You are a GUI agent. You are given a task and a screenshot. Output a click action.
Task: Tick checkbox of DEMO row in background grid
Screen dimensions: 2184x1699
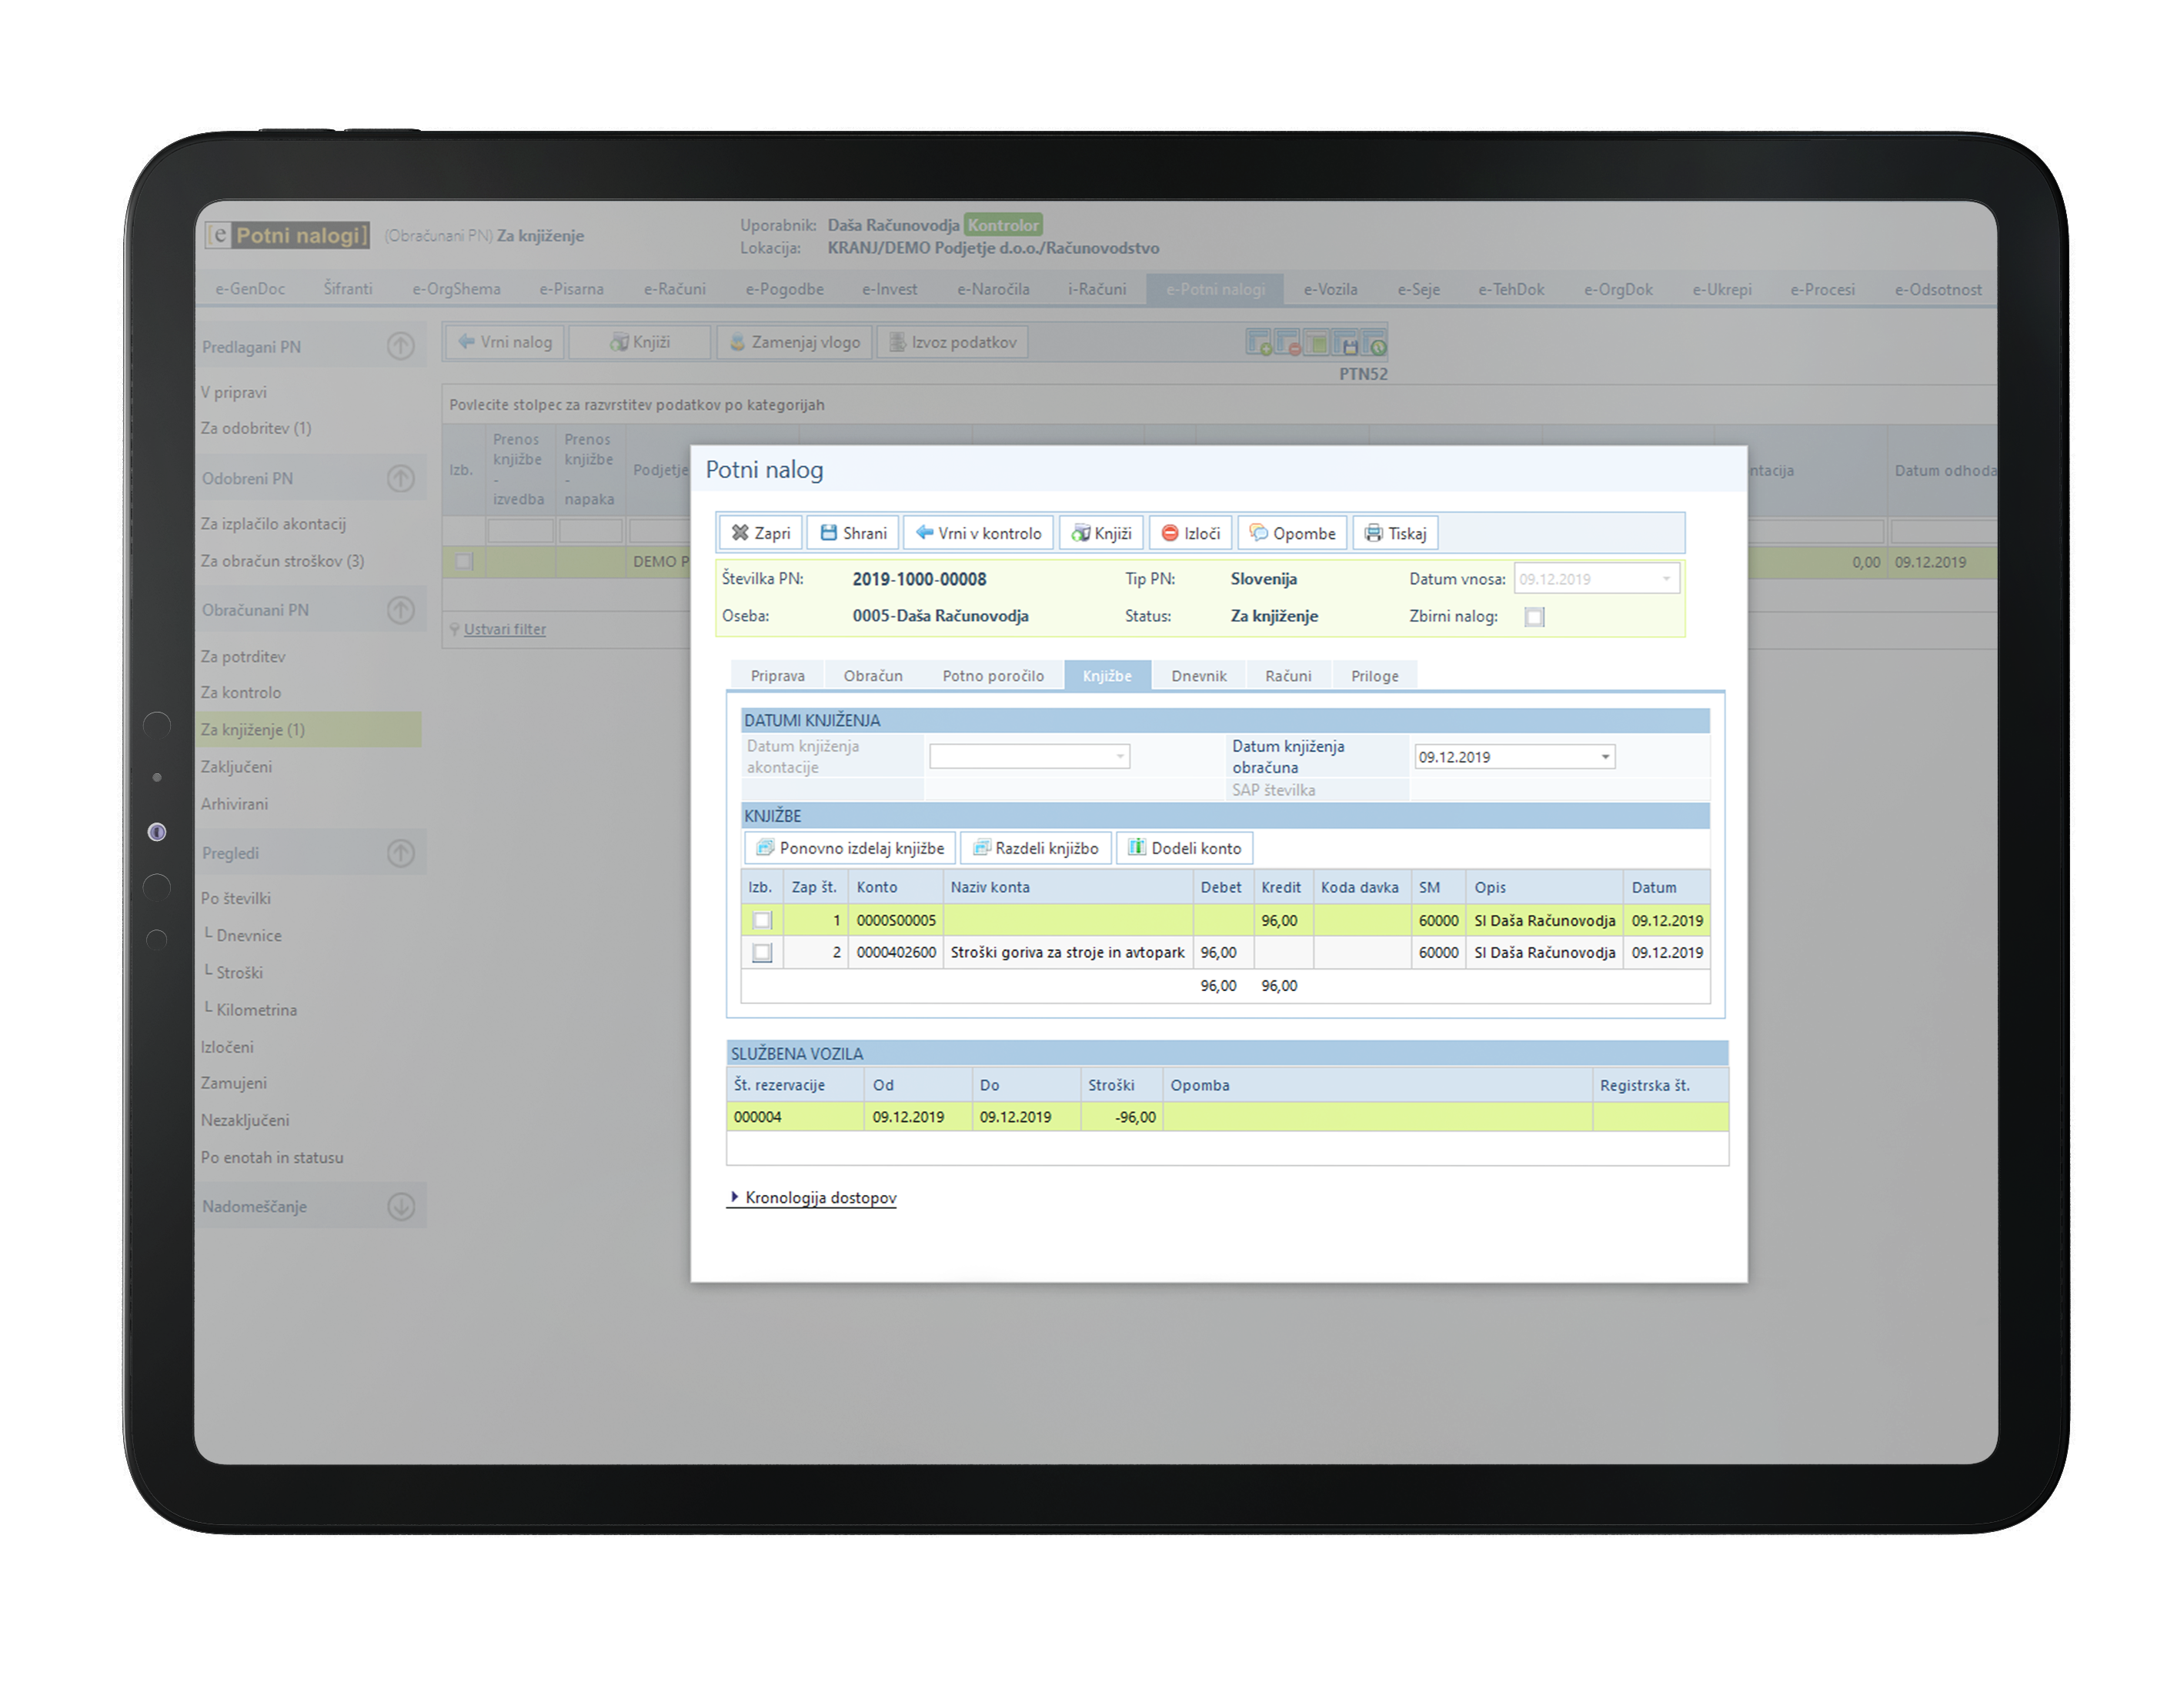click(464, 561)
